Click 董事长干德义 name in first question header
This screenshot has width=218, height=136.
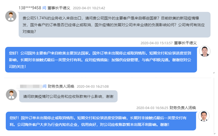pyautogui.click(x=59, y=8)
